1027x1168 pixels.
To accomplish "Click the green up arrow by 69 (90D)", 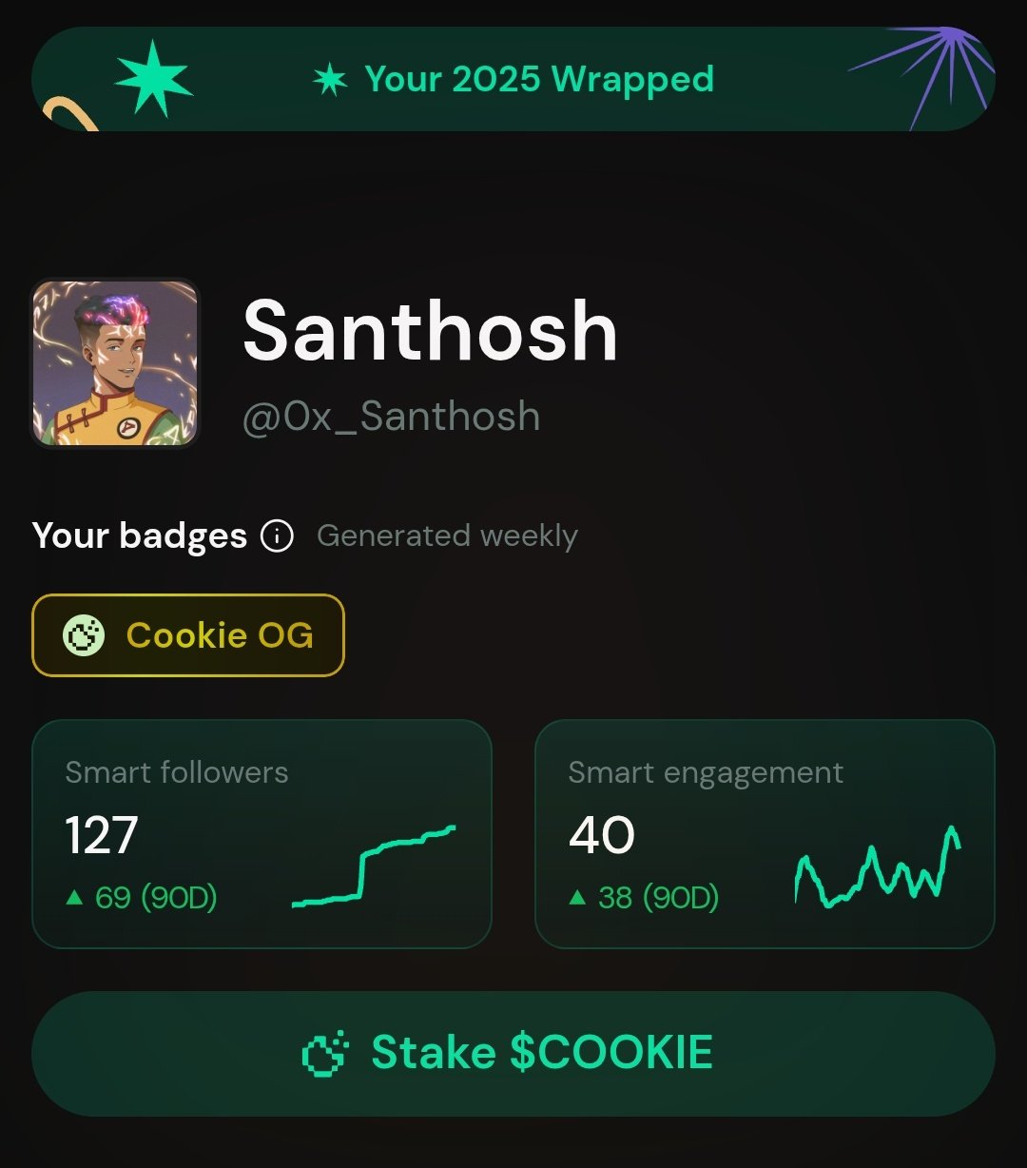I will pyautogui.click(x=74, y=896).
